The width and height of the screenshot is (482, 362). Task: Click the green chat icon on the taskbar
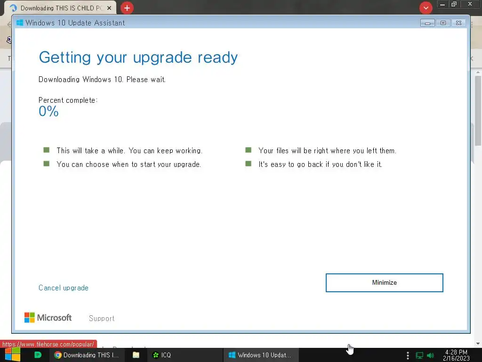(x=38, y=355)
